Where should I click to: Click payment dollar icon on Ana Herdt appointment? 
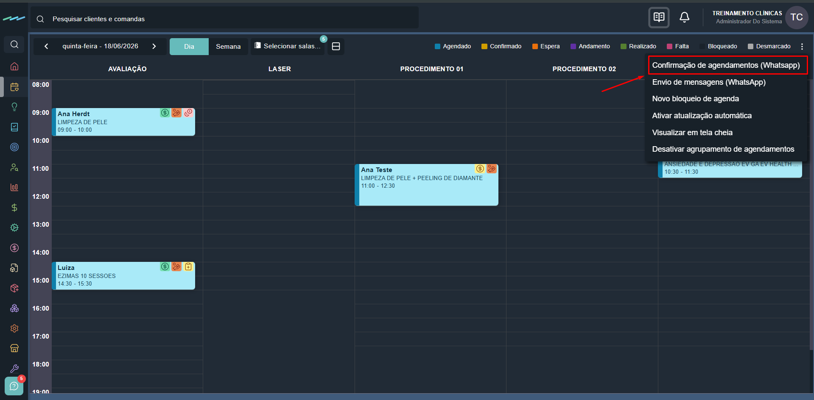point(165,113)
